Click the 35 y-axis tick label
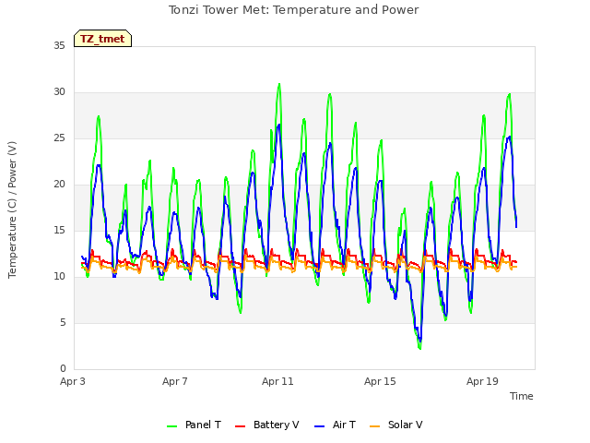Viewport: 590px width, 443px height. point(59,45)
